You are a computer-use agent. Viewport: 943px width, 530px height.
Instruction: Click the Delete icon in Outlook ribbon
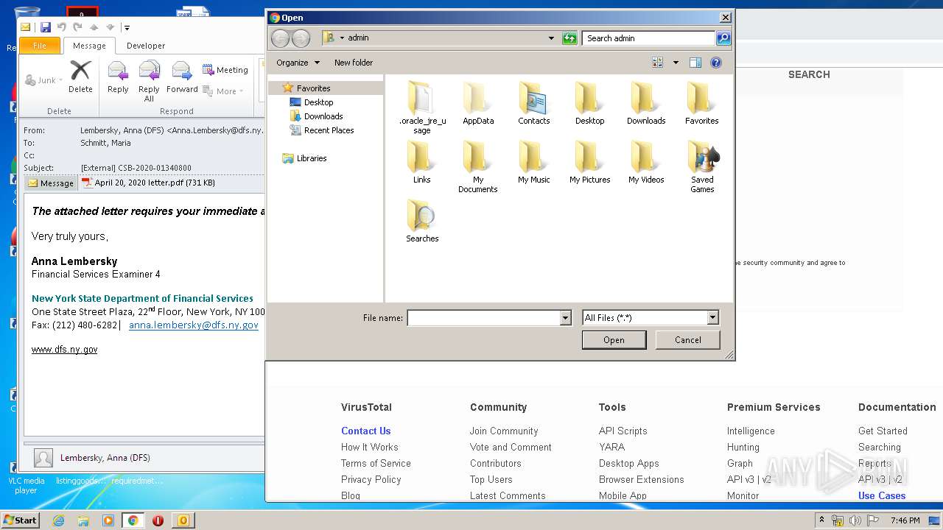(x=80, y=77)
